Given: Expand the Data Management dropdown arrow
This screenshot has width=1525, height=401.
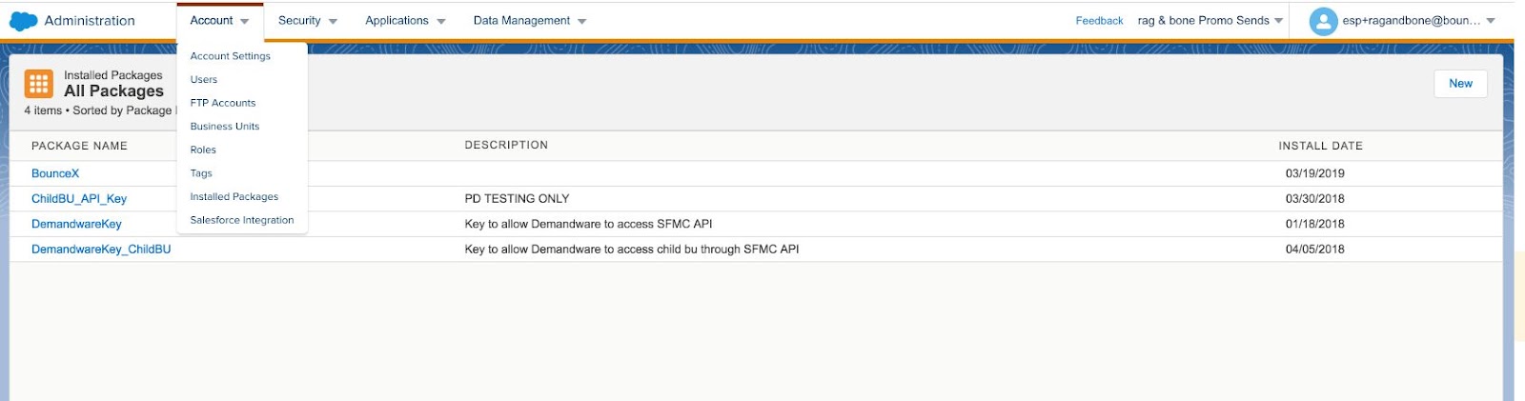Looking at the screenshot, I should 582,21.
